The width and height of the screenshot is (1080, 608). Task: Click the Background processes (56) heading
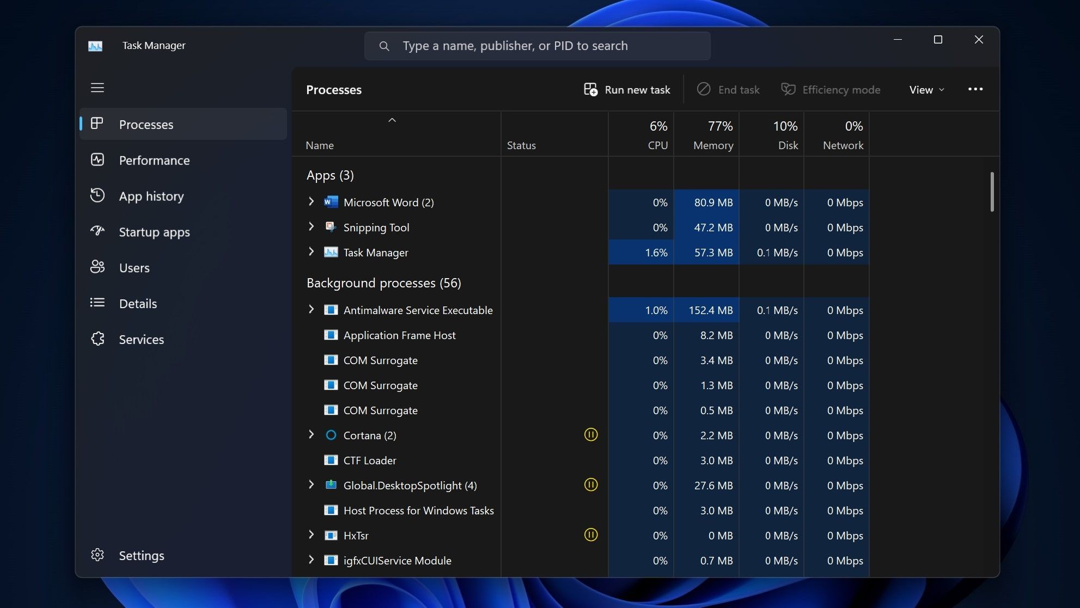(383, 283)
